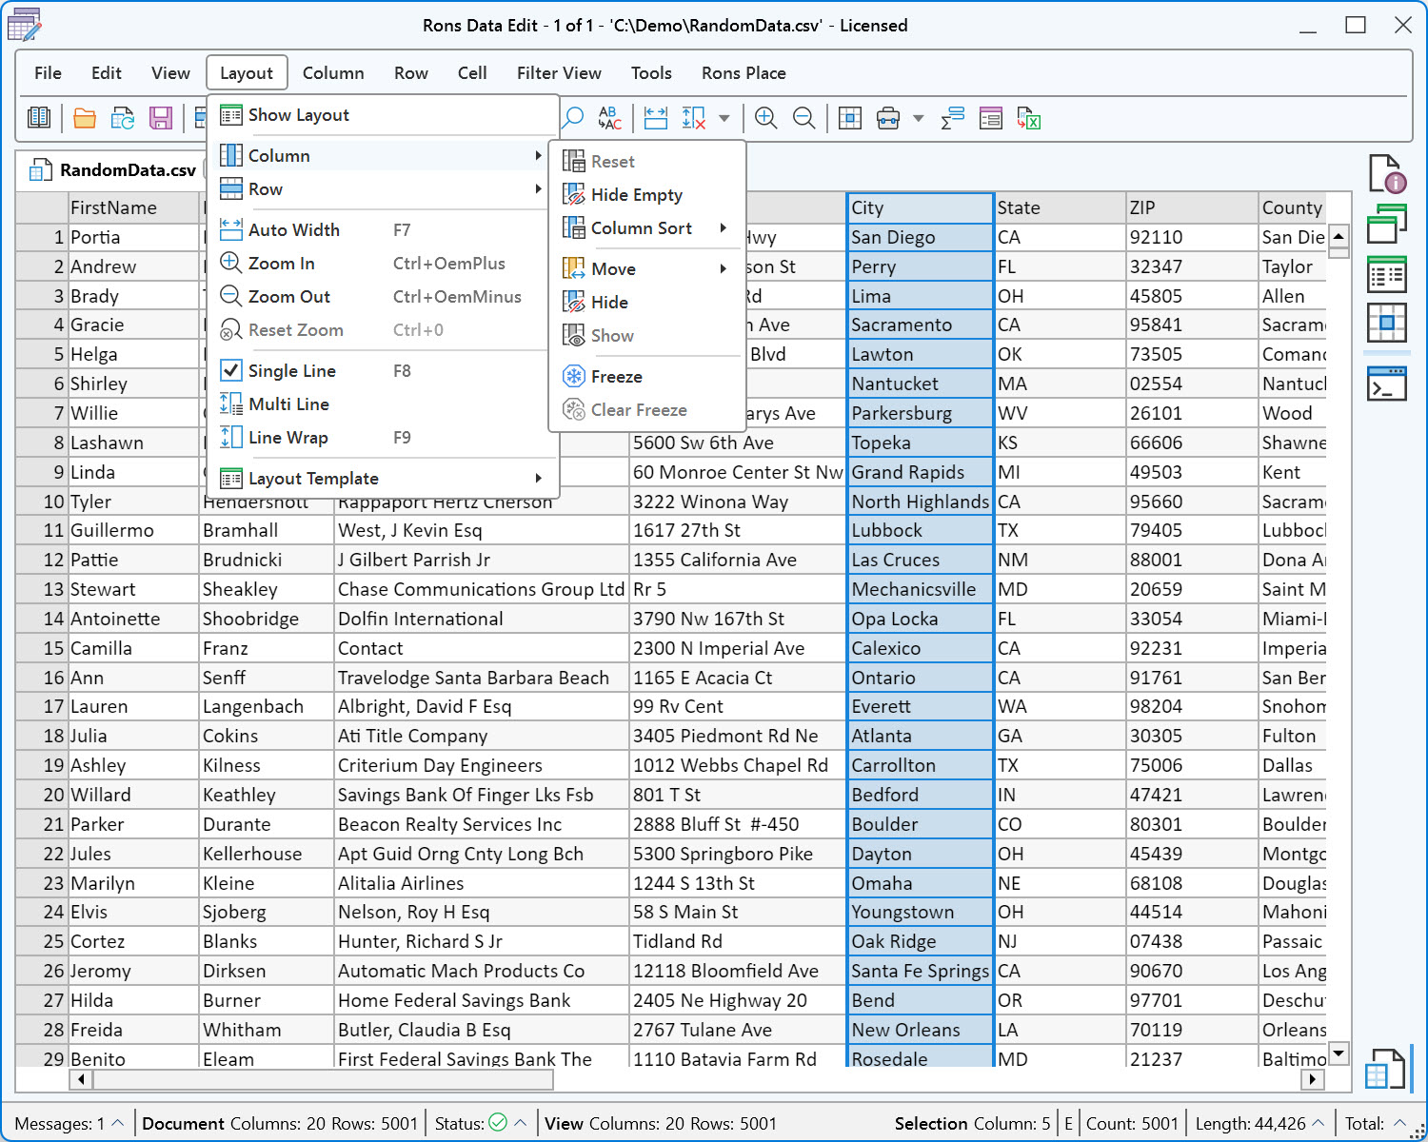Click the Zoom In toolbar icon
This screenshot has height=1142, width=1428.
[765, 118]
